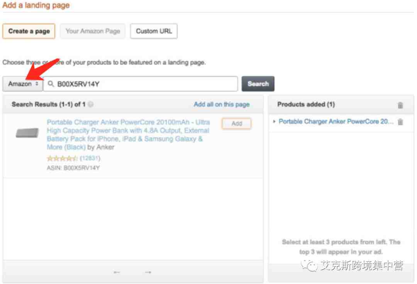Select the Create a page tab
Screen dimensions: 417x284
(x=29, y=31)
